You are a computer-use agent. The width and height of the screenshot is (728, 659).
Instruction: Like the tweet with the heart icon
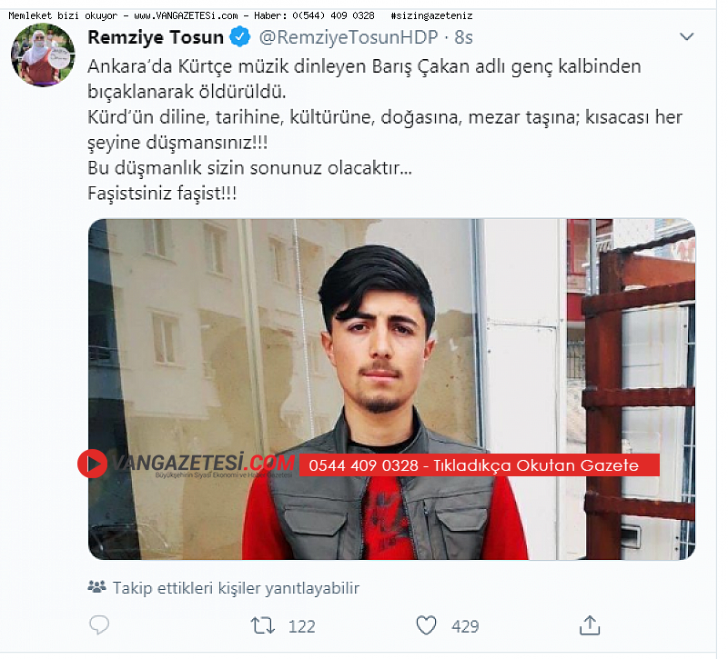[x=426, y=625]
